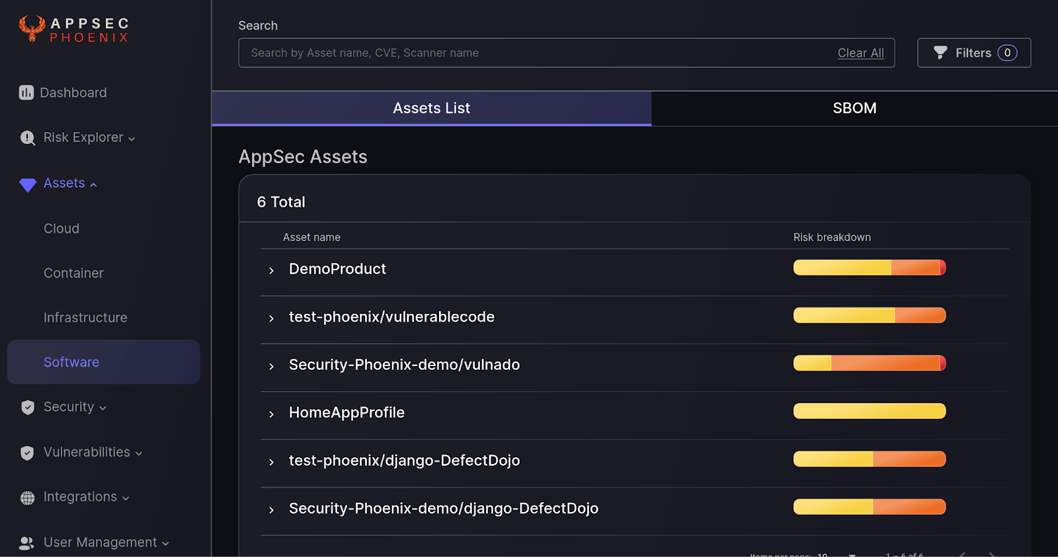Open the Filters panel
Viewport: 1058px width, 557px height.
click(x=973, y=53)
